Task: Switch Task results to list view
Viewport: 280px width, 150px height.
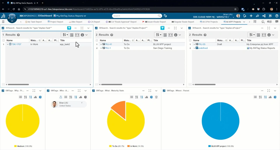Action: coord(72,35)
